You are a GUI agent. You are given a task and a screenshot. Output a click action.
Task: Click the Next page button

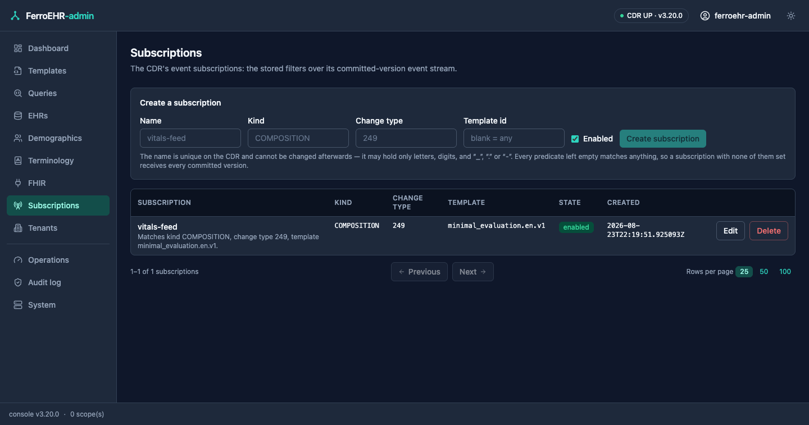(x=473, y=272)
